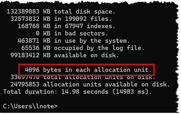
Task: Click the number 67947 before indexes
Action: 74,26
